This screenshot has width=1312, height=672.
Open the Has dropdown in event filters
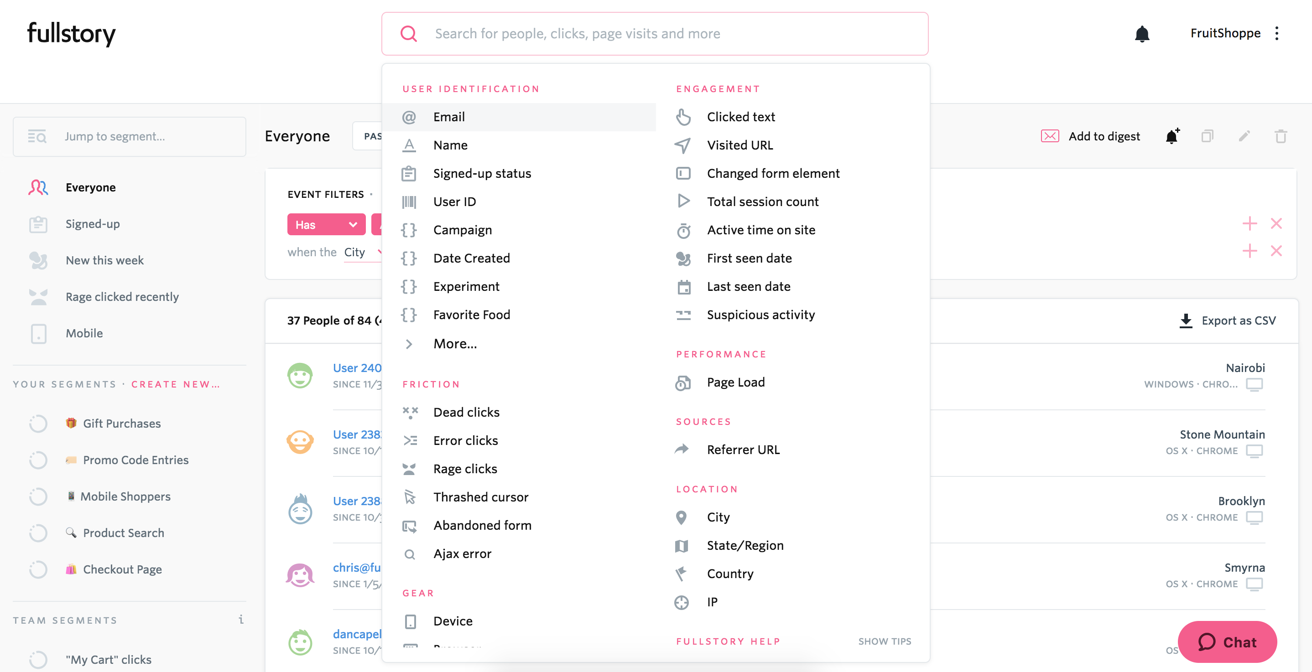326,224
